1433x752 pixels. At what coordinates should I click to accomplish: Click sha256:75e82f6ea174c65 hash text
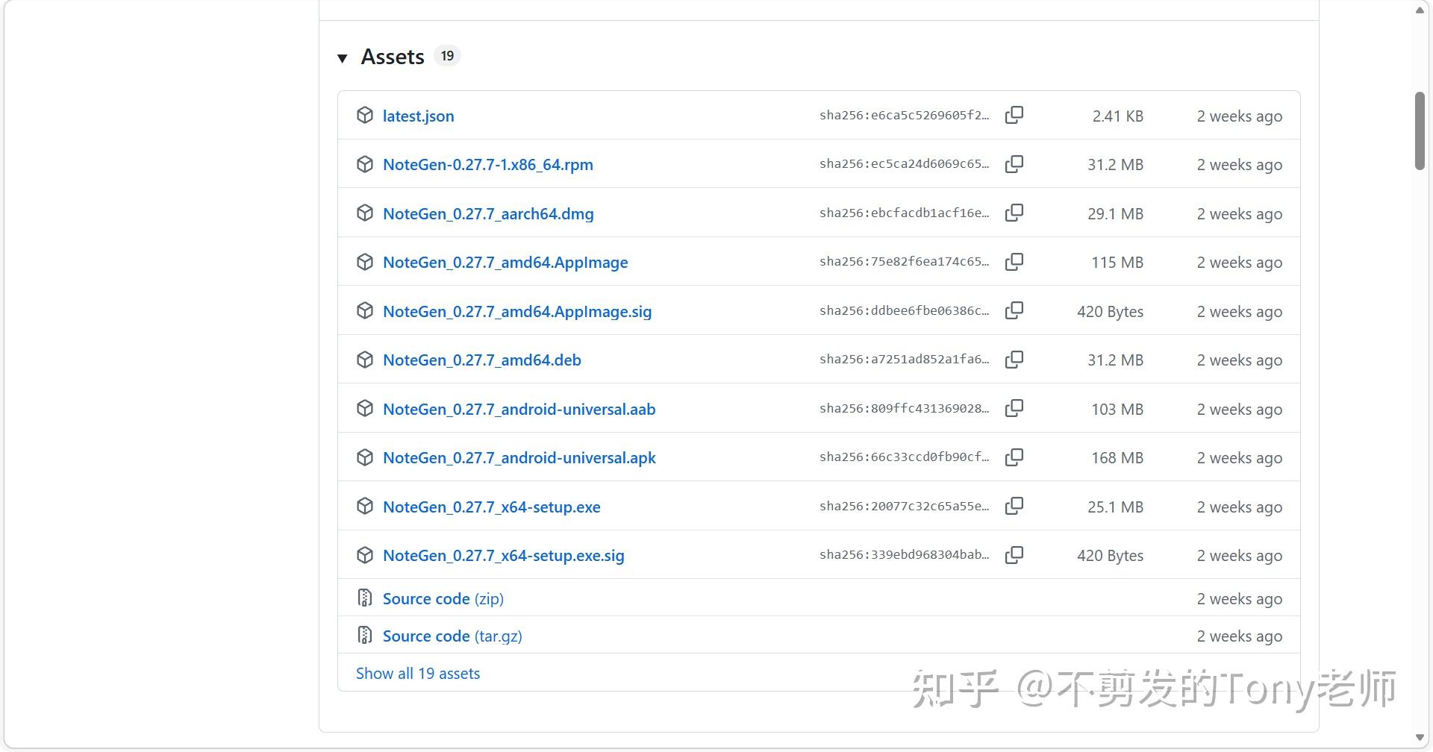(x=905, y=262)
